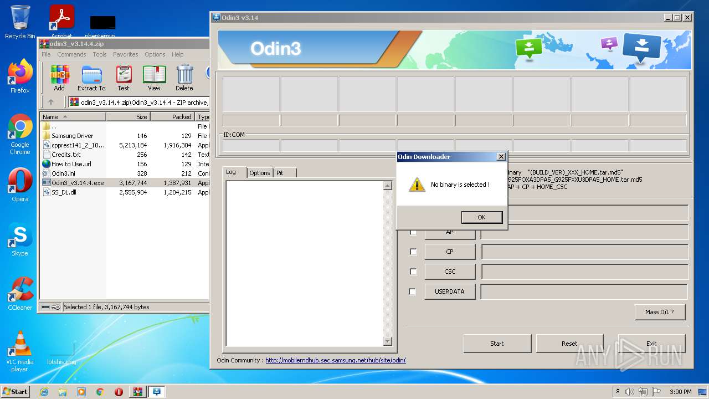Viewport: 709px width, 399px height.
Task: Toggle the CSC file checkbox
Action: pyautogui.click(x=413, y=272)
